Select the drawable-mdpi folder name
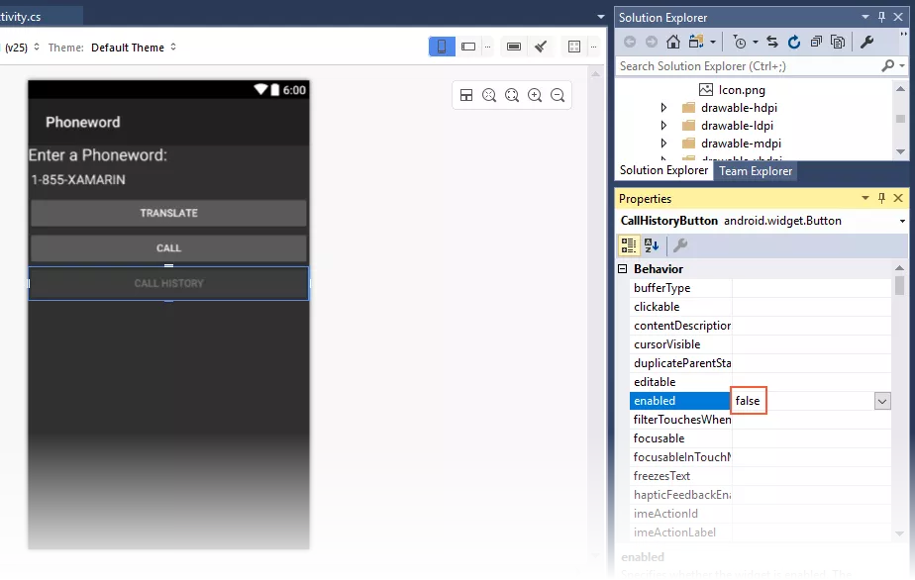Image resolution: width=915 pixels, height=580 pixels. pyautogui.click(x=741, y=143)
